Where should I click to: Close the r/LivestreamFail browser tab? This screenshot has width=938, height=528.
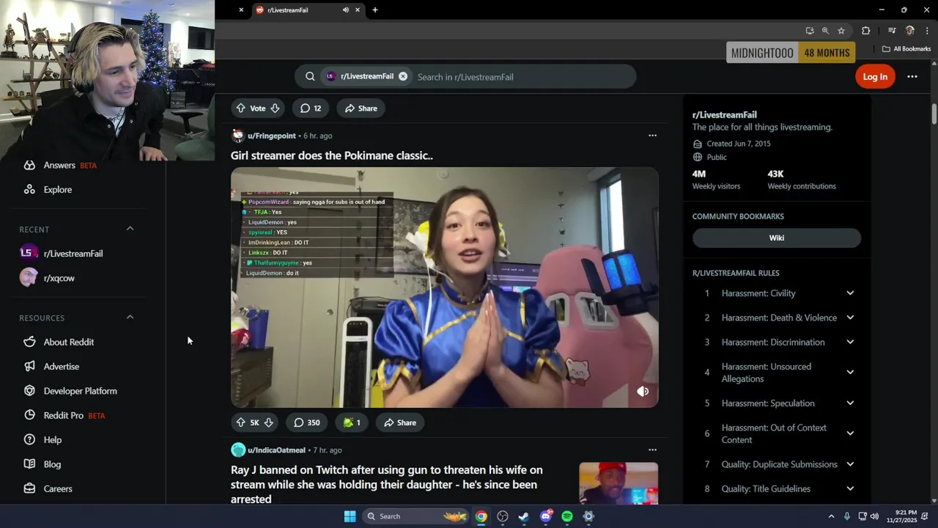358,10
